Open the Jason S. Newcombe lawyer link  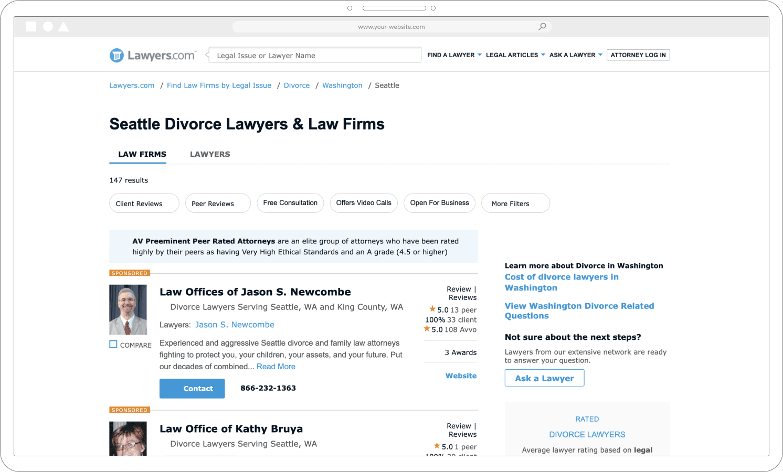235,325
